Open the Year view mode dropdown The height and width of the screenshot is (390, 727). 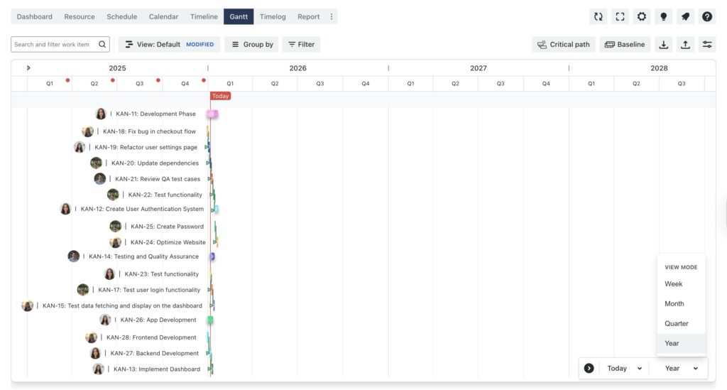pyautogui.click(x=681, y=368)
